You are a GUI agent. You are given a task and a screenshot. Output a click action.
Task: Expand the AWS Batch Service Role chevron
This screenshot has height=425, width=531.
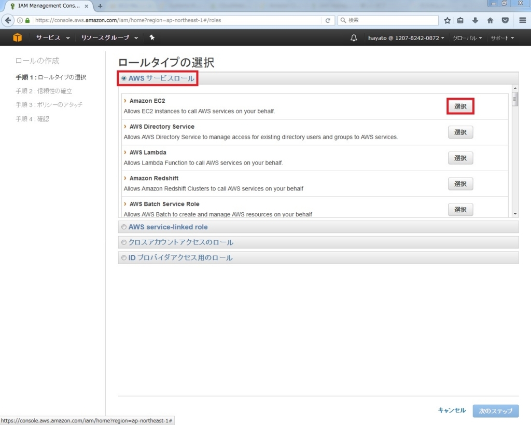(x=125, y=204)
